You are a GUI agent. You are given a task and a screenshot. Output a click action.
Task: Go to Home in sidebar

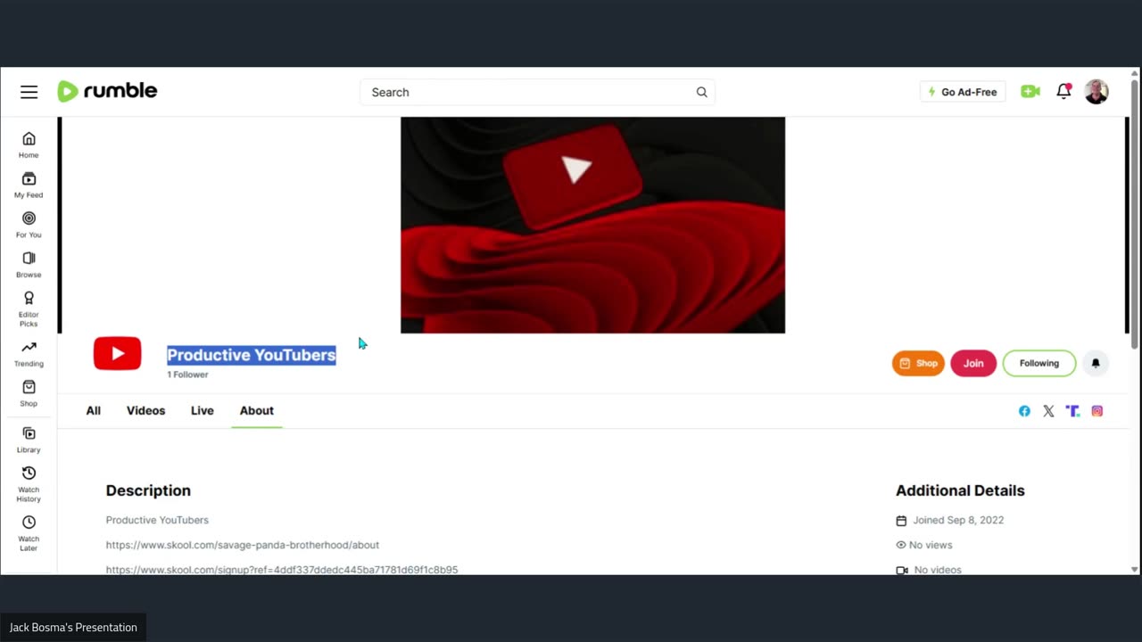[29, 144]
